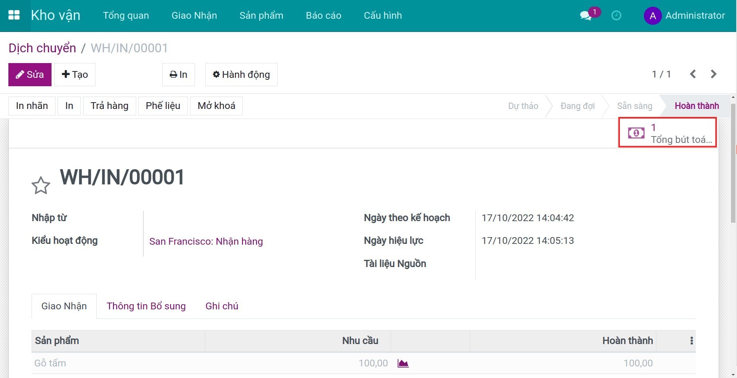Viewport: 737px width, 378px height.
Task: Toggle the priority star for WH/IN/00001
Action: tap(41, 186)
